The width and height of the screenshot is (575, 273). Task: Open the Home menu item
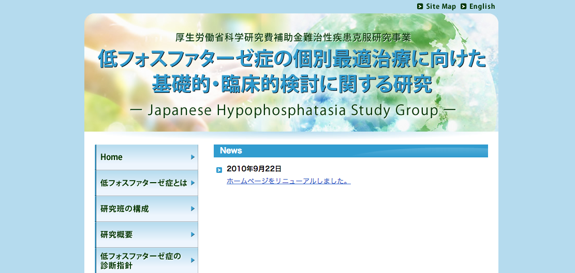click(x=146, y=157)
